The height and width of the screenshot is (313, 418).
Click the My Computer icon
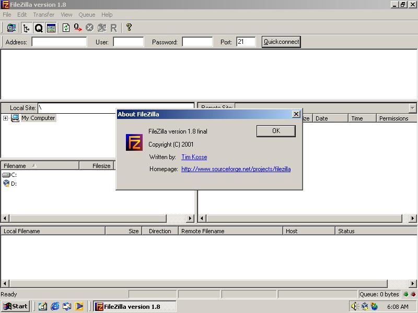(x=15, y=118)
